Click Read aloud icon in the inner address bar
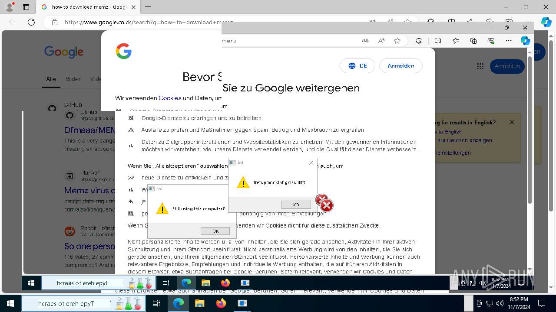Viewport: 556px width, 312px height. pos(381,41)
